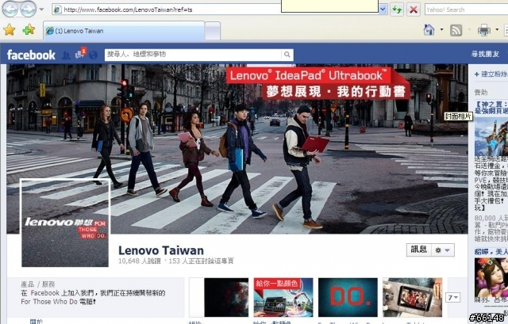
Task: Click the 訊息 message button
Action: point(418,250)
